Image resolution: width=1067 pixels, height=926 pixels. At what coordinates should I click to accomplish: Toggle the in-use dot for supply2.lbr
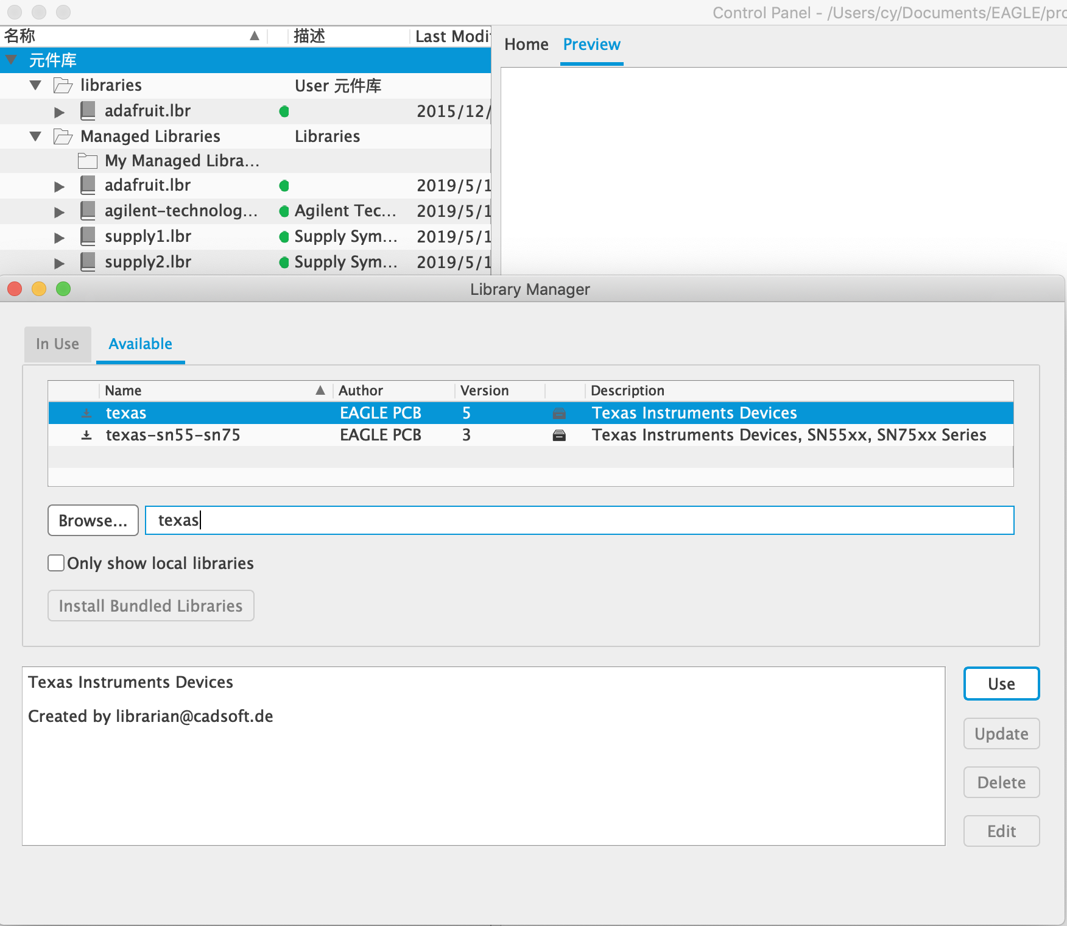click(284, 263)
